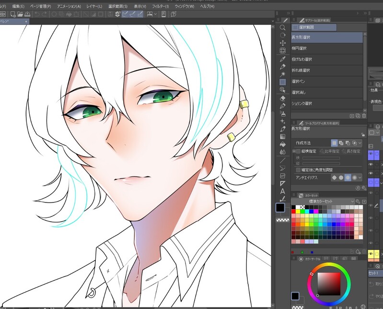Click the Undo arrow in command bar
Screen dimensions: 383x309
(37, 14)
